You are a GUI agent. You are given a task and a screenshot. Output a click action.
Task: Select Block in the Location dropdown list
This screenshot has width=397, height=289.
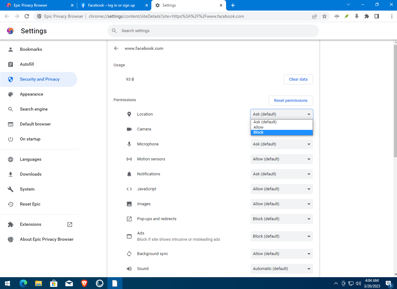click(x=282, y=132)
